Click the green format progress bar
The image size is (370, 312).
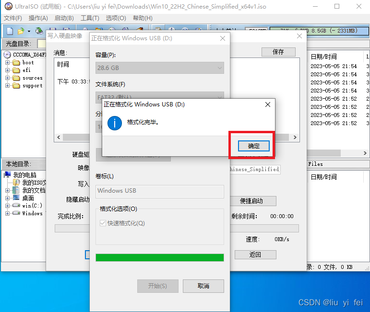click(160, 257)
